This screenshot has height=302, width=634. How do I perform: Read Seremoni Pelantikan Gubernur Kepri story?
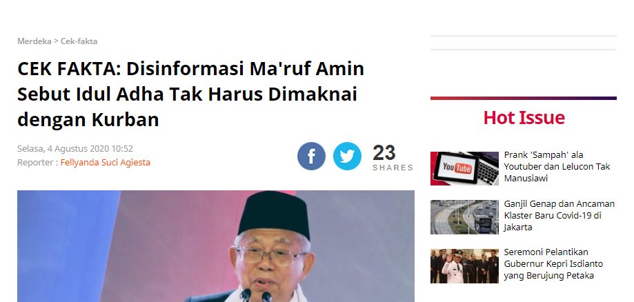[x=553, y=264]
